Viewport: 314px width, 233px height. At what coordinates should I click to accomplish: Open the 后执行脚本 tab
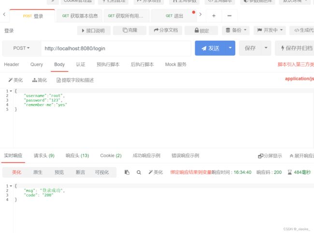(142, 64)
